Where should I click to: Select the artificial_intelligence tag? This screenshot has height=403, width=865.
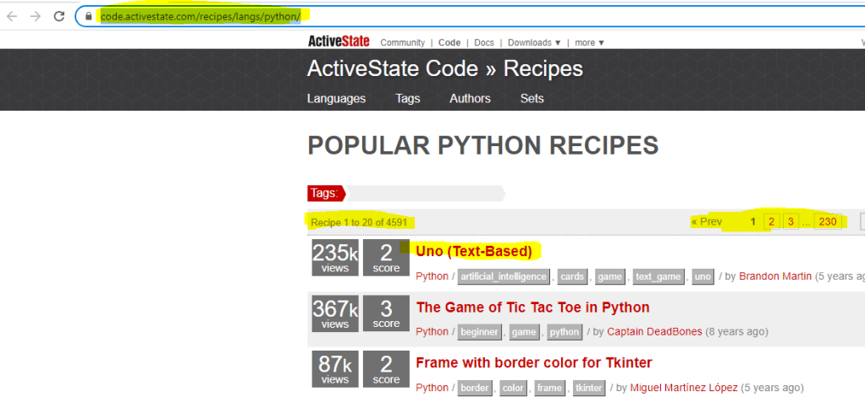pyautogui.click(x=503, y=276)
